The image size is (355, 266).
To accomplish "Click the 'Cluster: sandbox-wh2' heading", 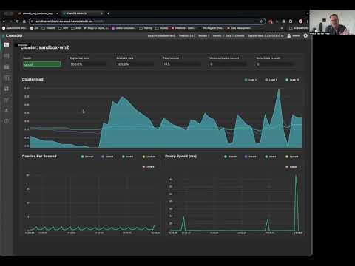I will click(x=44, y=47).
